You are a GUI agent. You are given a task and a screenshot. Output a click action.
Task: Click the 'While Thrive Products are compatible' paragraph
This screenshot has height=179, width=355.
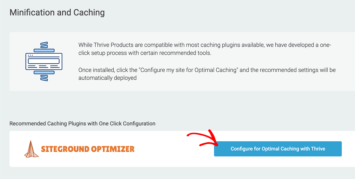(x=205, y=49)
